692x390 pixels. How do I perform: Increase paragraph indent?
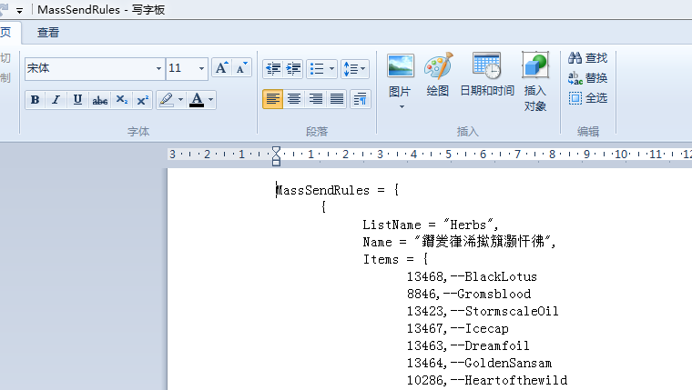pos(293,68)
